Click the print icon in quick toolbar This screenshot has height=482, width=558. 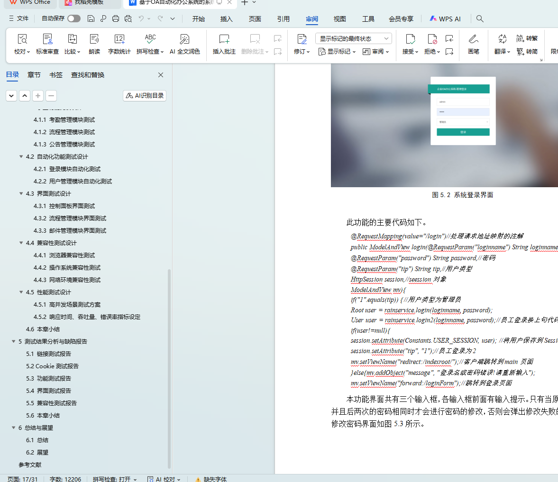point(116,18)
